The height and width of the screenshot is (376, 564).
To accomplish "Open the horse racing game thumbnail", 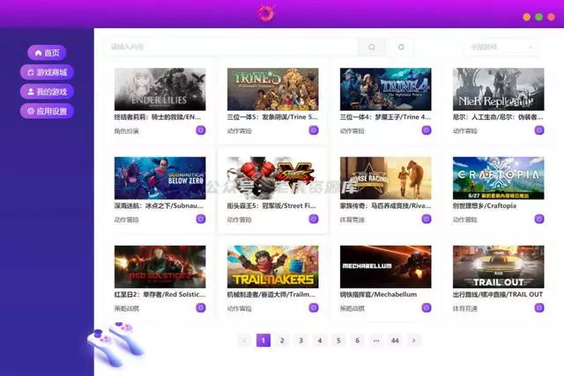I will click(x=386, y=178).
